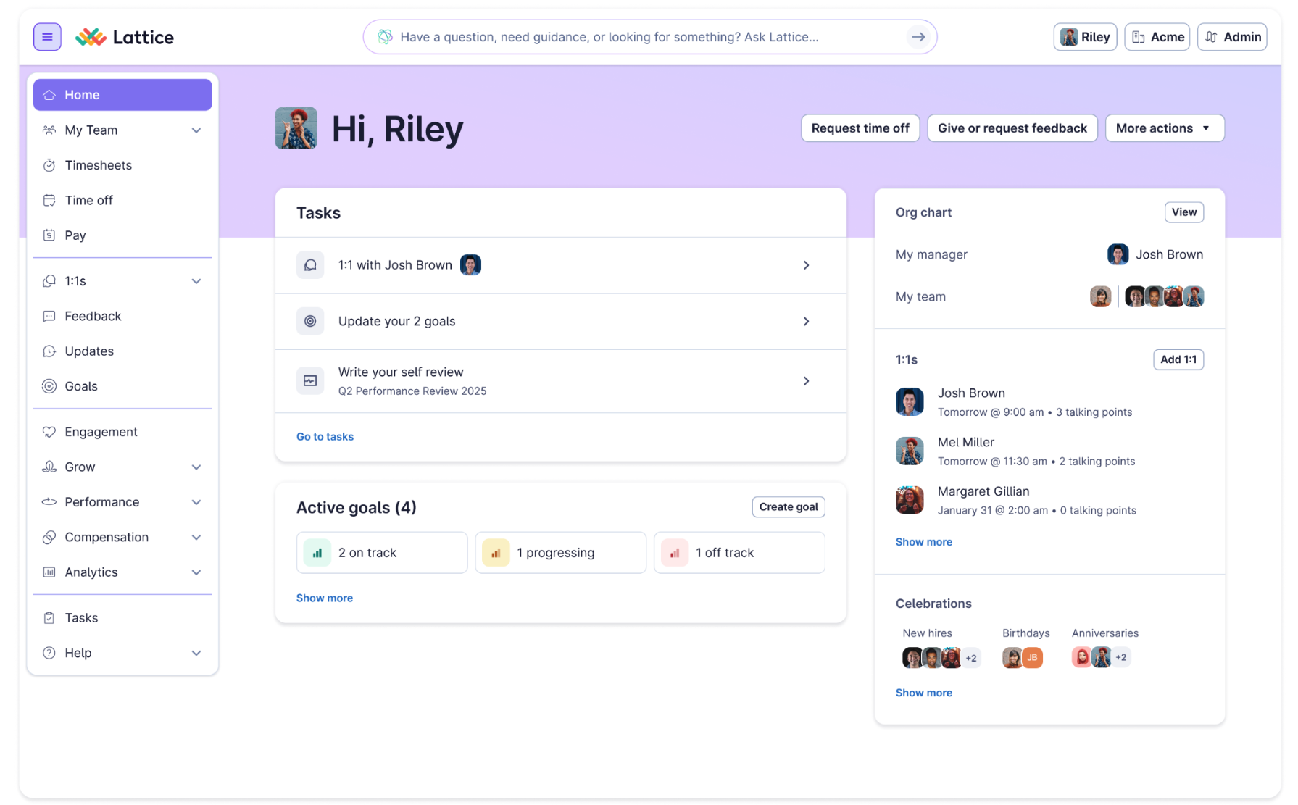Viewport: 1298px width, 805px height.
Task: Click the Lattice logo
Action: pos(125,37)
